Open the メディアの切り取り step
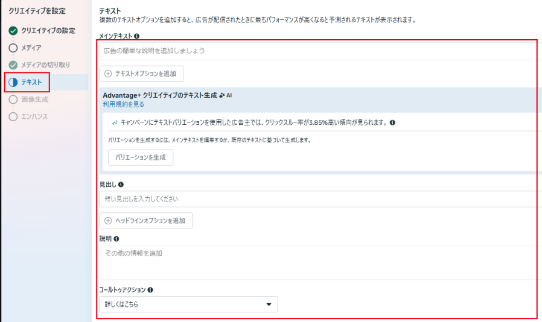 pyautogui.click(x=45, y=65)
